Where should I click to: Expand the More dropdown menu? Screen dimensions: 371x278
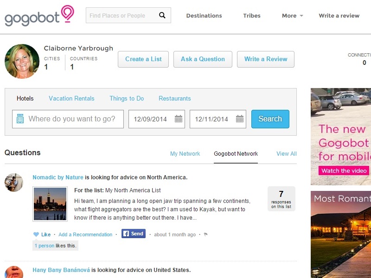click(x=292, y=16)
